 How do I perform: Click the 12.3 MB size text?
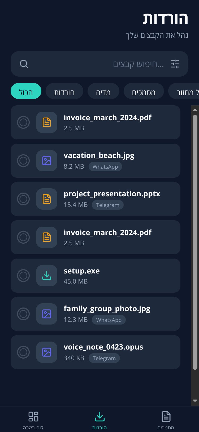[x=76, y=319]
